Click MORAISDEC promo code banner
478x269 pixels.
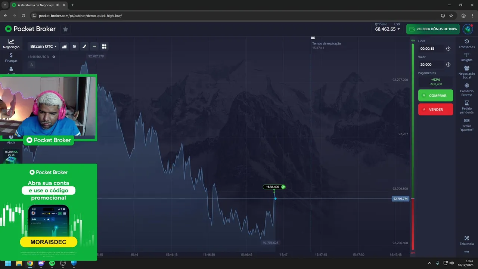(49, 242)
